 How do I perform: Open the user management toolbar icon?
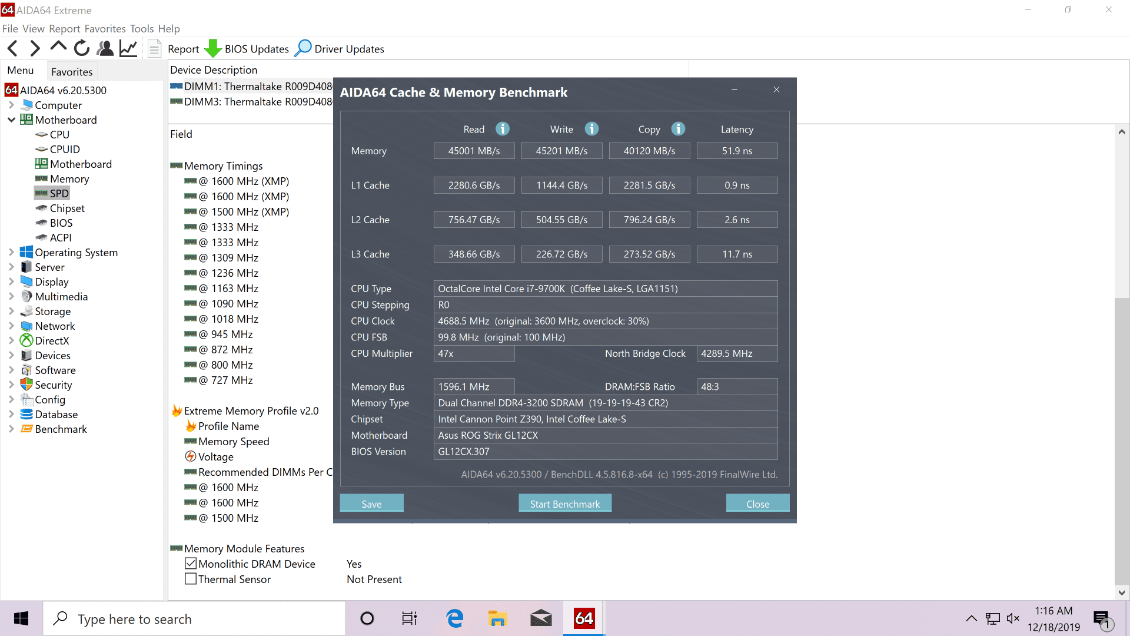pyautogui.click(x=105, y=48)
